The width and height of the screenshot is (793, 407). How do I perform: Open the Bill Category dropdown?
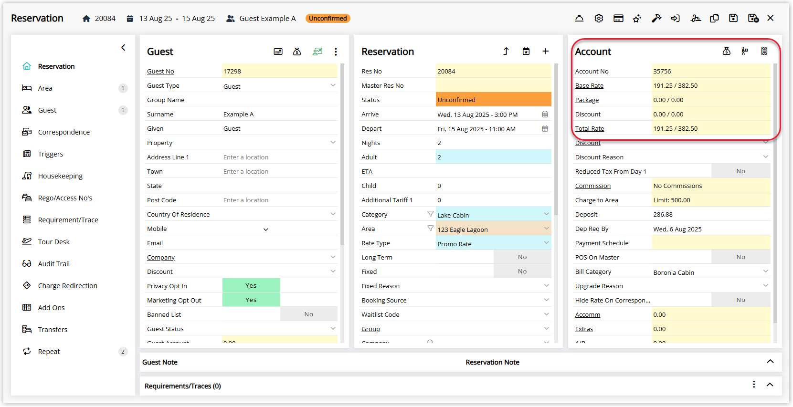[x=766, y=271]
